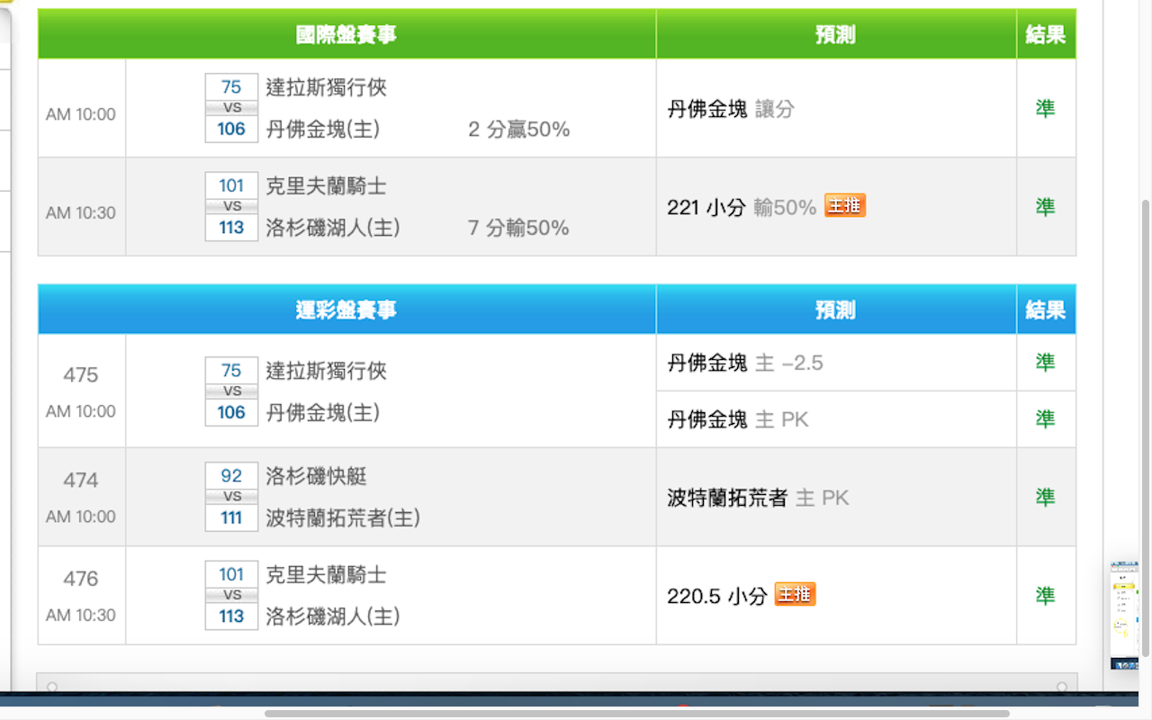Click AM 10:00 under game 475
This screenshot has height=720, width=1152.
coord(81,411)
